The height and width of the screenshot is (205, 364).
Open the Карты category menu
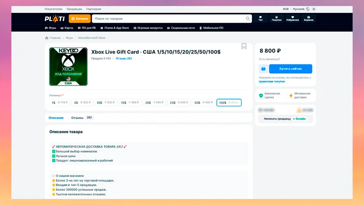67,28
